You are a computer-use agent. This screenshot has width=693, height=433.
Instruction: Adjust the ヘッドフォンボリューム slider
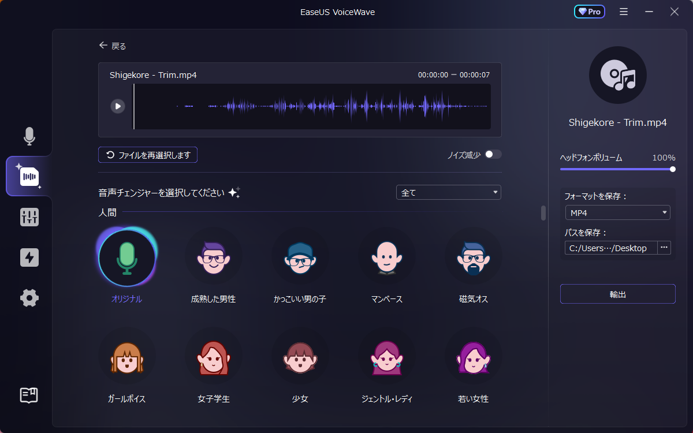[617, 169]
